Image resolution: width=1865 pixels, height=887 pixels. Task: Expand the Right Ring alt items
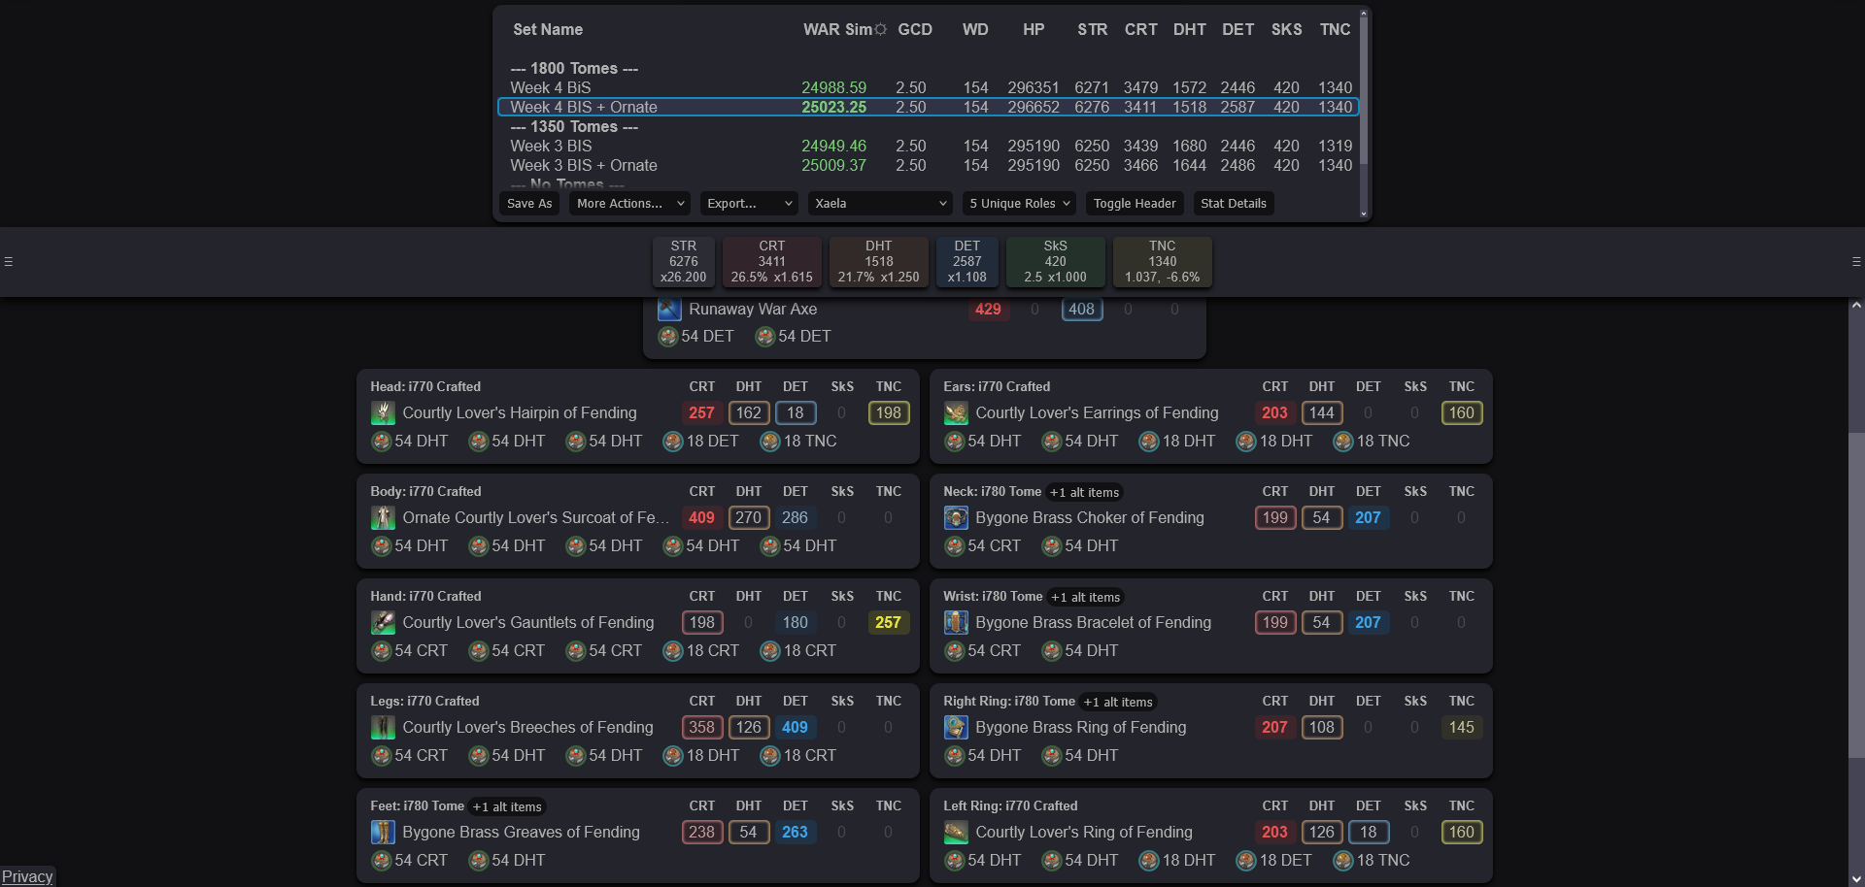[x=1118, y=702]
